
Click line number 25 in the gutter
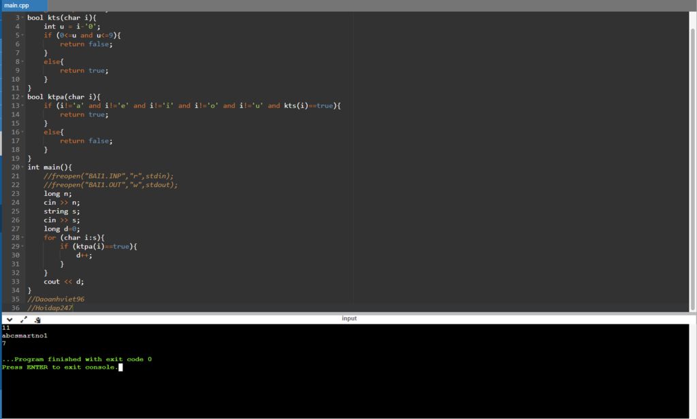(x=16, y=212)
